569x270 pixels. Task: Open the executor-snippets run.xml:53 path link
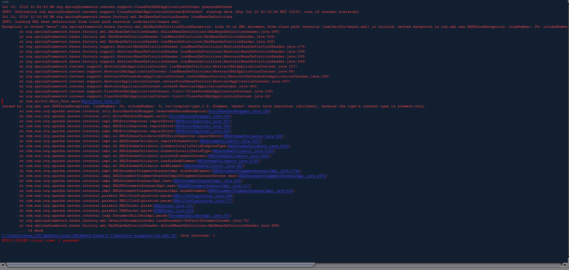click(89, 236)
